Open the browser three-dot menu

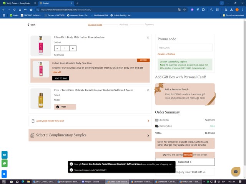click(x=243, y=10)
